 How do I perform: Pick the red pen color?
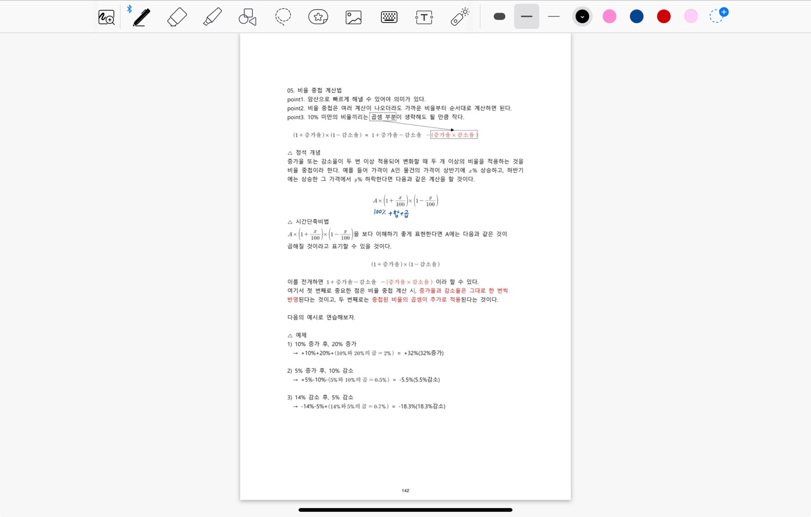pyautogui.click(x=663, y=16)
